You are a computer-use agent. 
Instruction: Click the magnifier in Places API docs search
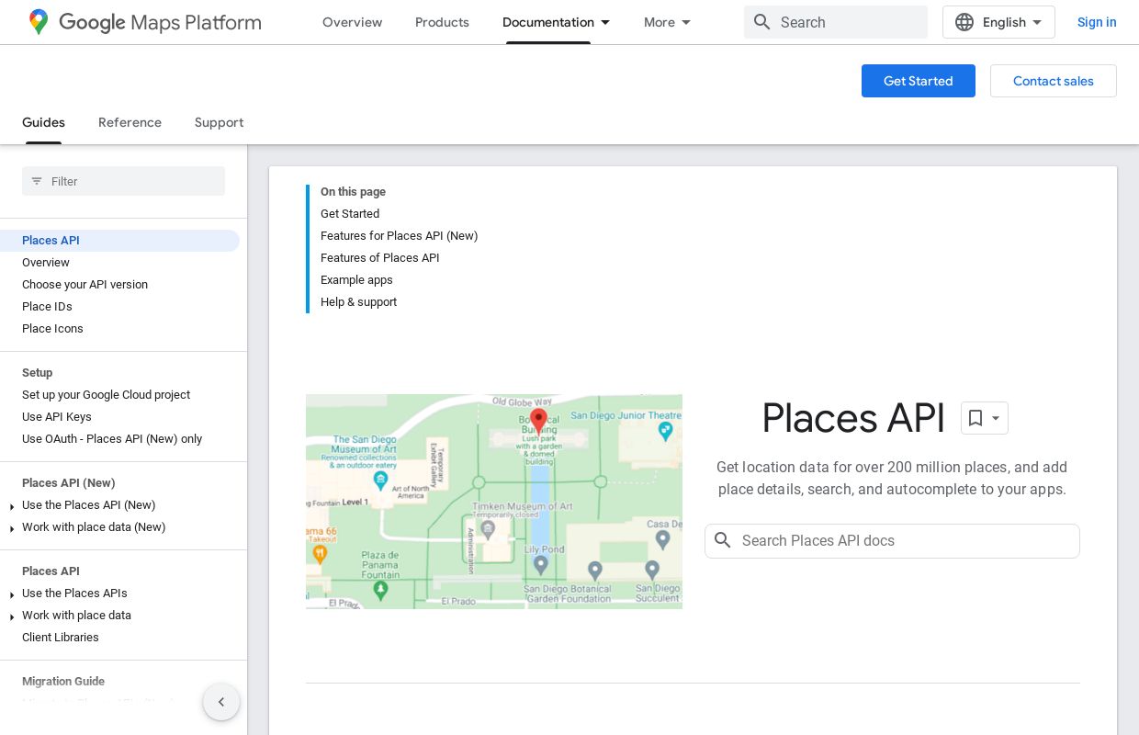tap(723, 540)
